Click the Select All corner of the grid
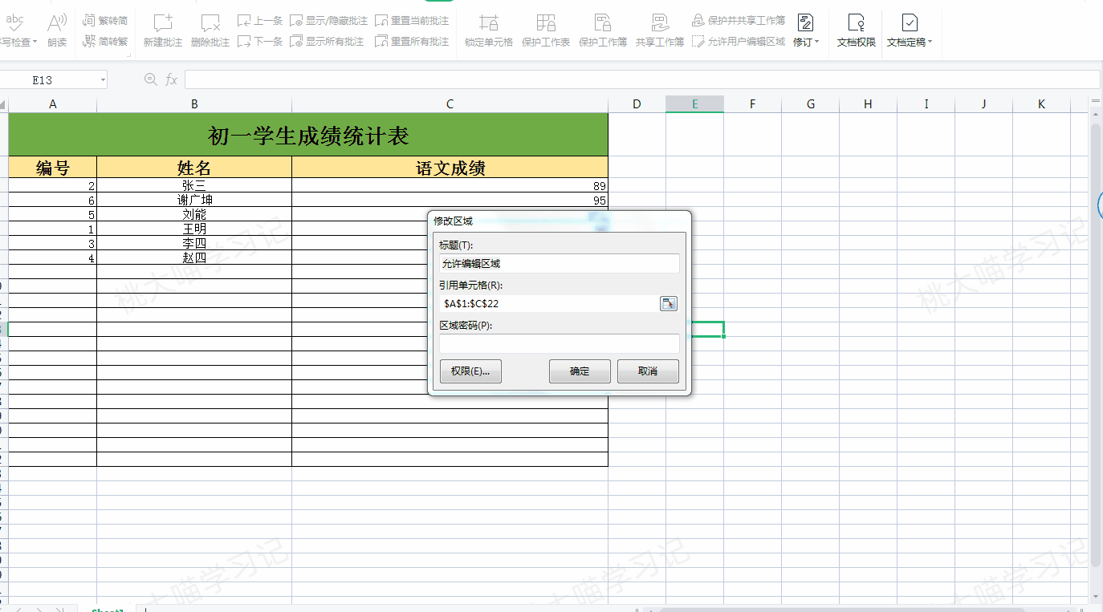Image resolution: width=1103 pixels, height=612 pixels. [x=3, y=104]
